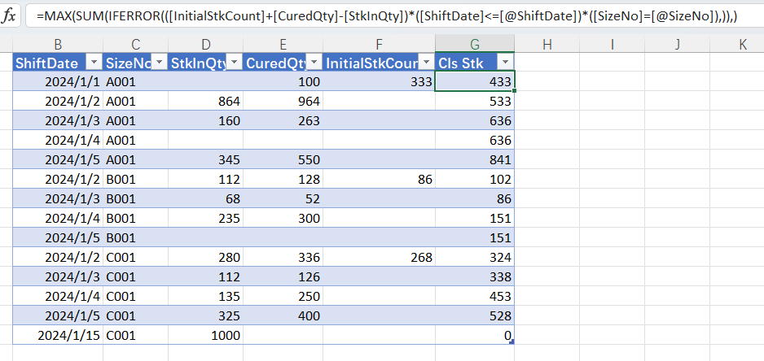Image resolution: width=764 pixels, height=361 pixels.
Task: Select column J header
Action: pos(677,44)
